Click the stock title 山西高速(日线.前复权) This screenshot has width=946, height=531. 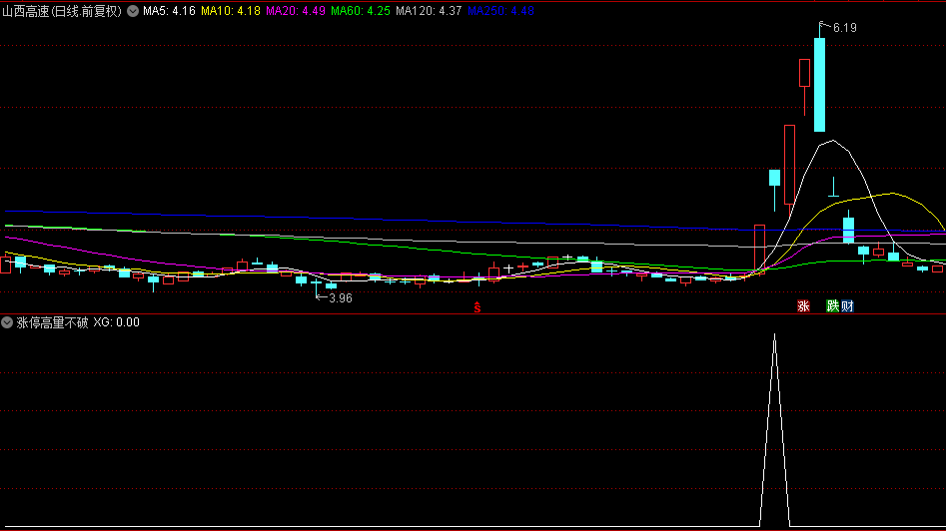click(x=62, y=11)
